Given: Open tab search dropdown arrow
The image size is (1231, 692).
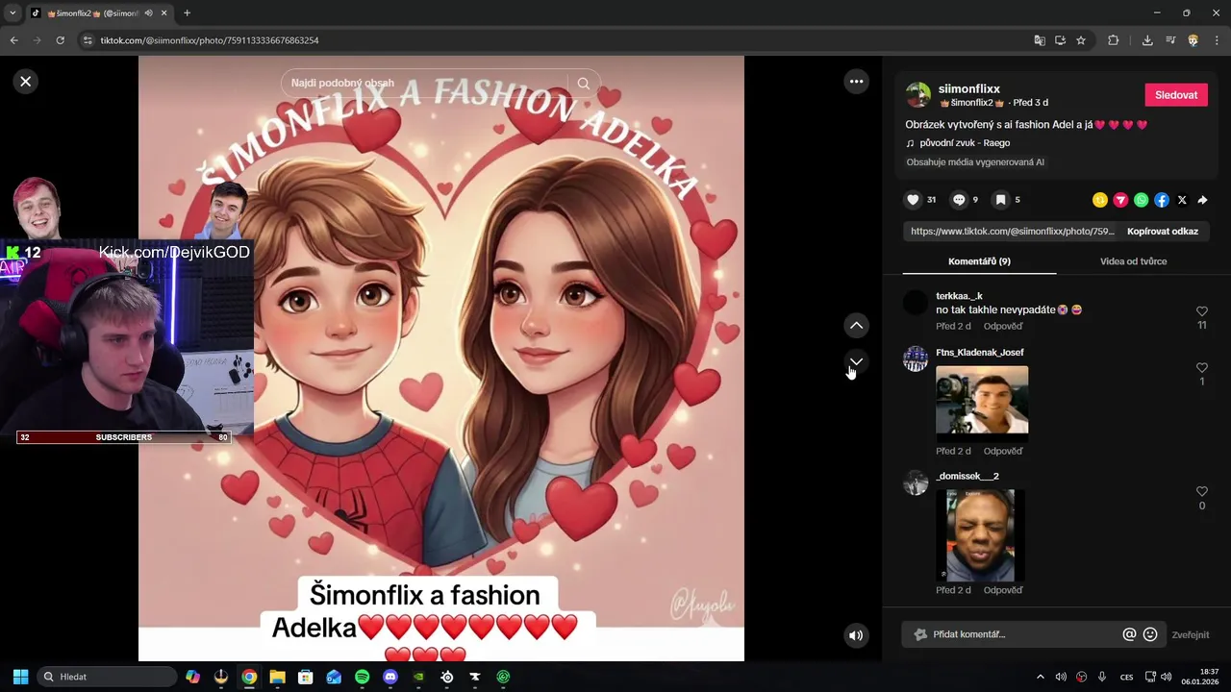Looking at the screenshot, I should click(x=13, y=12).
